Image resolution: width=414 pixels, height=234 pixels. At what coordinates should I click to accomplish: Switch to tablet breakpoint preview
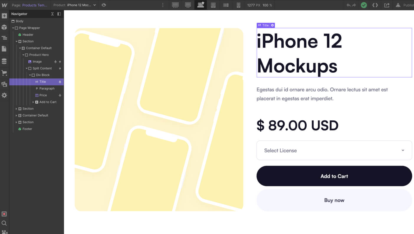213,5
